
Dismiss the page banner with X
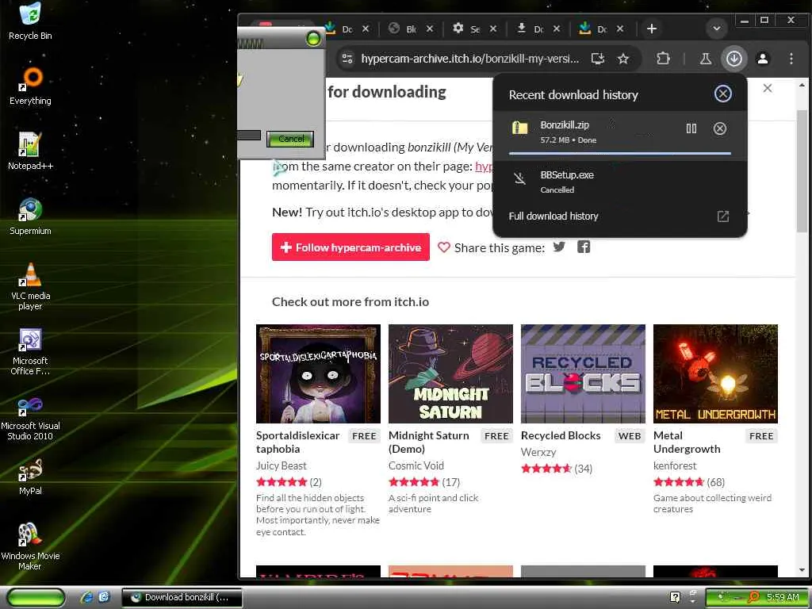768,88
